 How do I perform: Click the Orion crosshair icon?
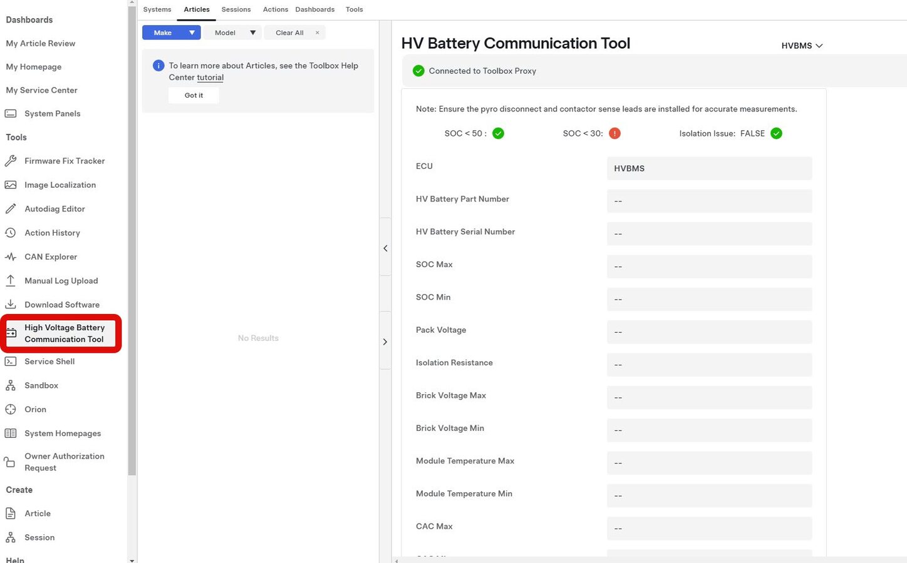coord(11,410)
